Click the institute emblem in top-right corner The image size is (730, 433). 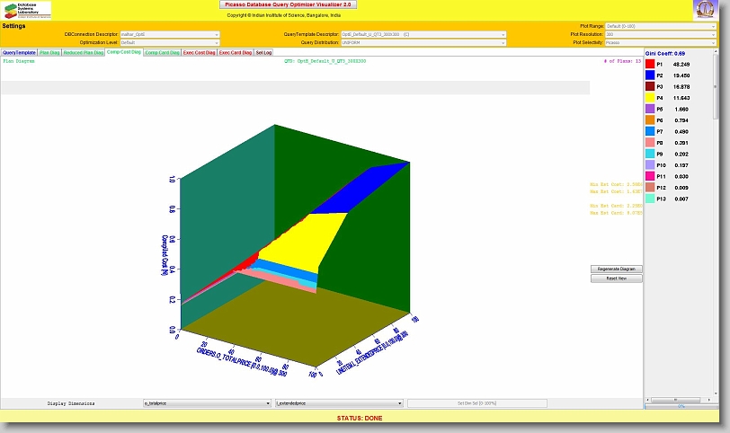pyautogui.click(x=706, y=10)
